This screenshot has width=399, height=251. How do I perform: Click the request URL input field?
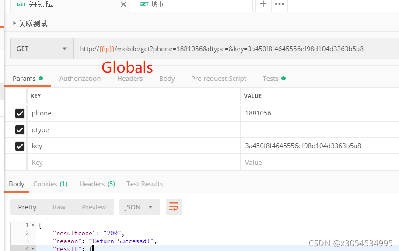click(x=236, y=49)
